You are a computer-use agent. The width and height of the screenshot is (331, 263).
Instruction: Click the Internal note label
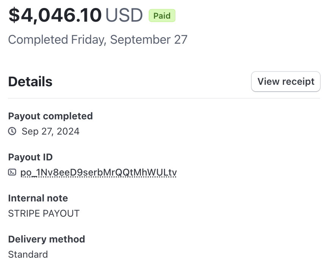(38, 198)
